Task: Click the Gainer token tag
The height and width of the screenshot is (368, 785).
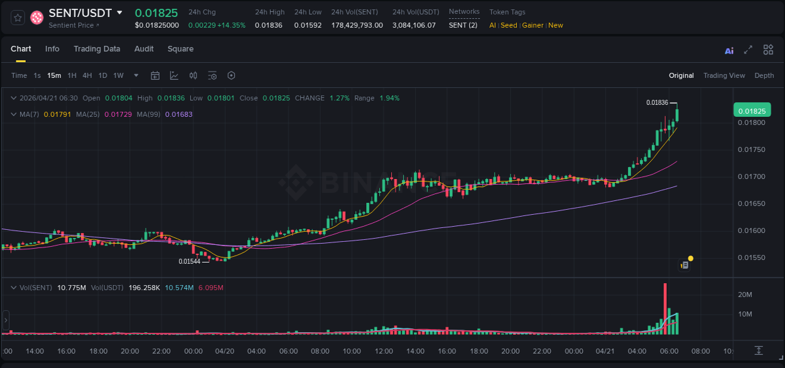Action: 533,25
